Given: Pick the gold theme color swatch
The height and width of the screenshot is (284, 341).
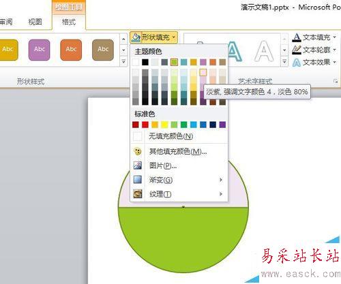Looking at the screenshot, I should click(x=194, y=62).
